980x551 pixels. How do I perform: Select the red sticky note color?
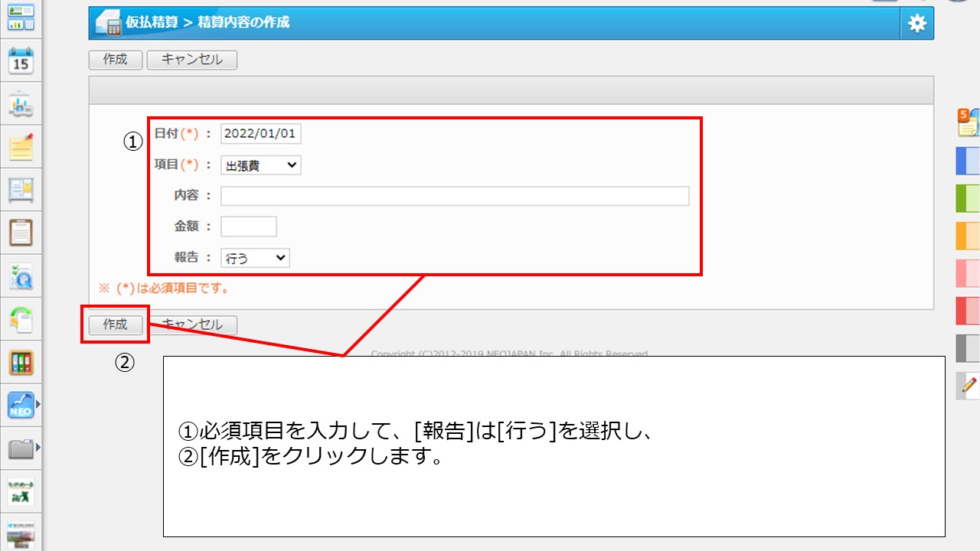pos(968,311)
